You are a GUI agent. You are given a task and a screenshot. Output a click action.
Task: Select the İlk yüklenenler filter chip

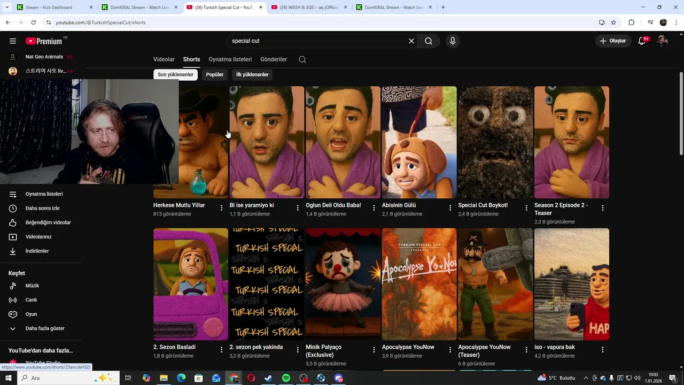pyautogui.click(x=252, y=75)
